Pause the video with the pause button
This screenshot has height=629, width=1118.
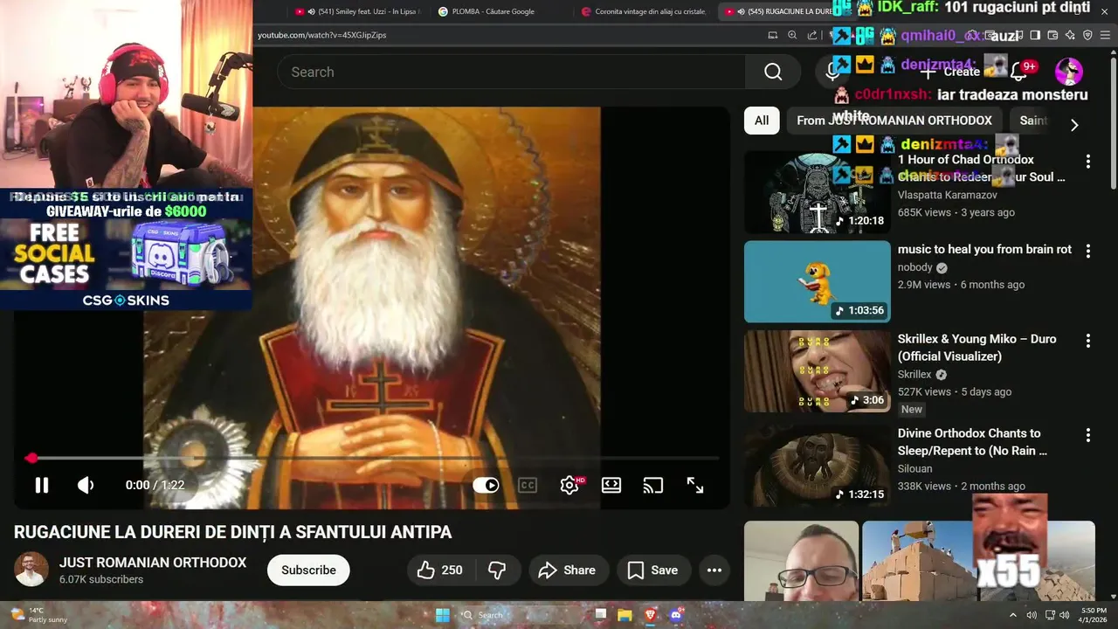pyautogui.click(x=42, y=485)
